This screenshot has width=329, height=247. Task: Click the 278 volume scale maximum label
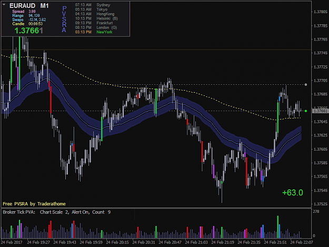[x=316, y=211]
